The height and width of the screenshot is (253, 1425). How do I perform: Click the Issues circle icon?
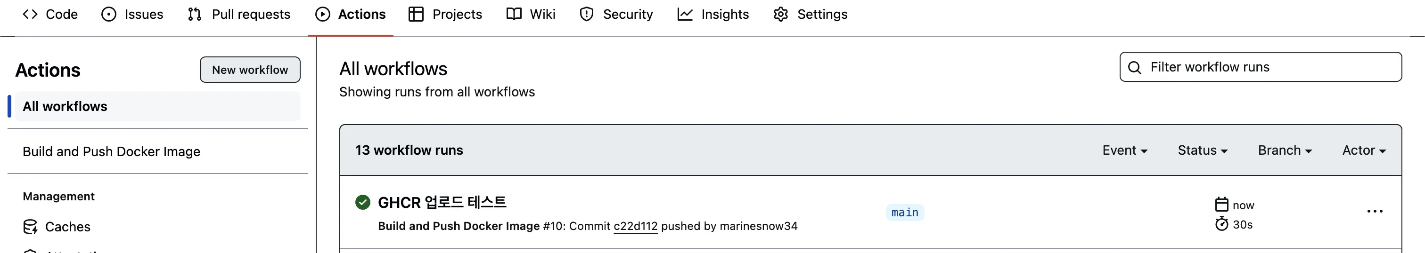click(109, 15)
